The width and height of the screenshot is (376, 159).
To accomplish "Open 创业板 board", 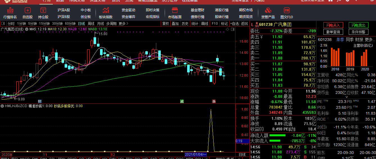I will coord(86,17).
